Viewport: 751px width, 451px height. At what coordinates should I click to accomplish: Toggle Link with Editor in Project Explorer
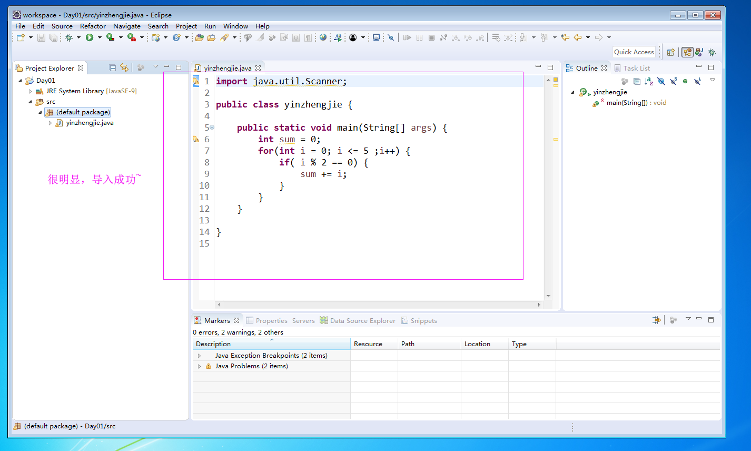(x=124, y=67)
